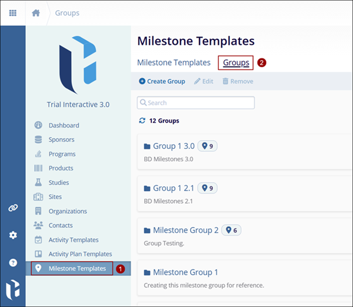This screenshot has height=307, width=353.
Task: Click the link icon in left rail
Action: click(x=12, y=208)
